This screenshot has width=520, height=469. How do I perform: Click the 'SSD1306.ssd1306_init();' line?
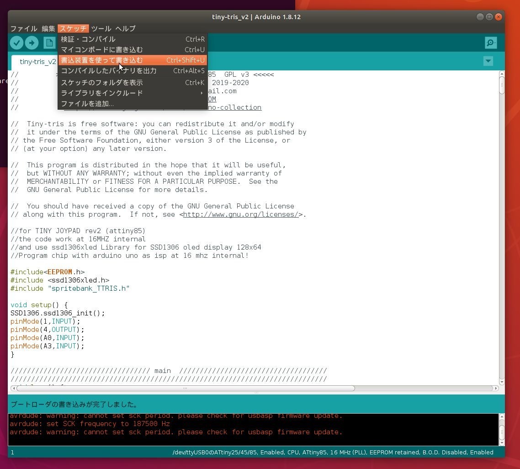[x=58, y=313]
